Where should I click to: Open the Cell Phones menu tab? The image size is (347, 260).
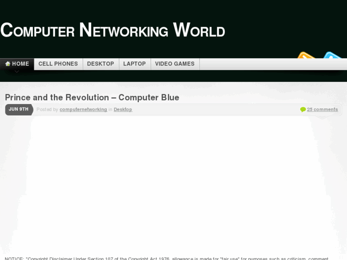tap(58, 64)
